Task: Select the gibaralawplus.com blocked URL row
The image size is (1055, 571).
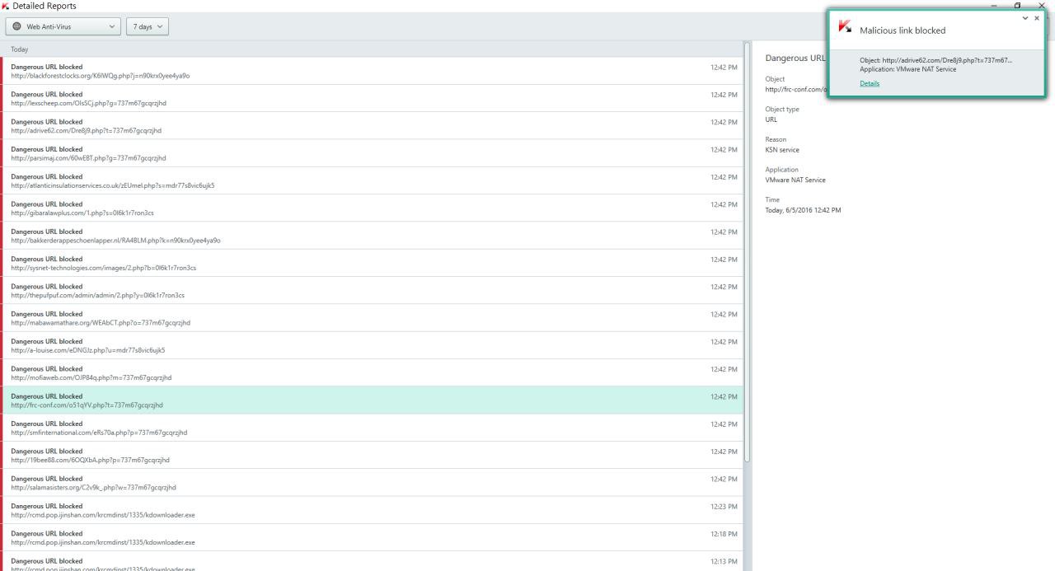Action: tap(371, 208)
